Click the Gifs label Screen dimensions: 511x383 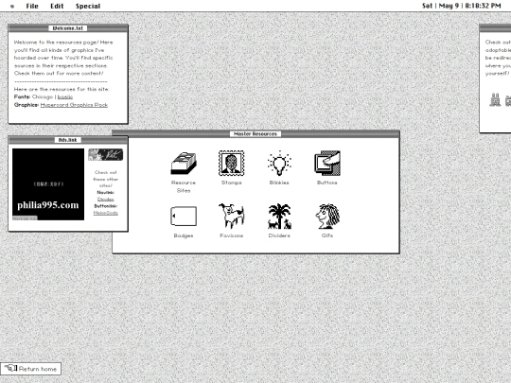coord(327,235)
